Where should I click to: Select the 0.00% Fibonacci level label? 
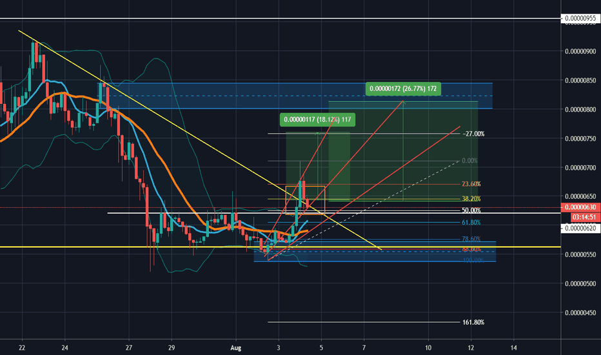(470, 161)
